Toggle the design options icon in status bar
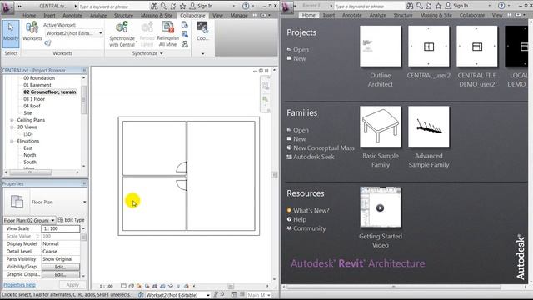The height and width of the screenshot is (300, 533). tap(242, 294)
